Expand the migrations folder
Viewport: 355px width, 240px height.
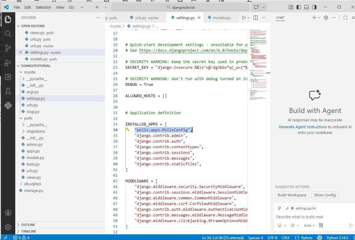coord(24,131)
